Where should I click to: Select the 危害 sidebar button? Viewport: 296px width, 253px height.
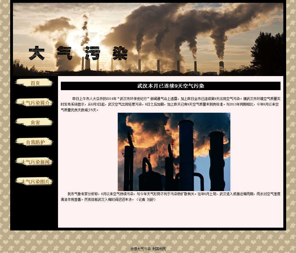tap(34, 122)
